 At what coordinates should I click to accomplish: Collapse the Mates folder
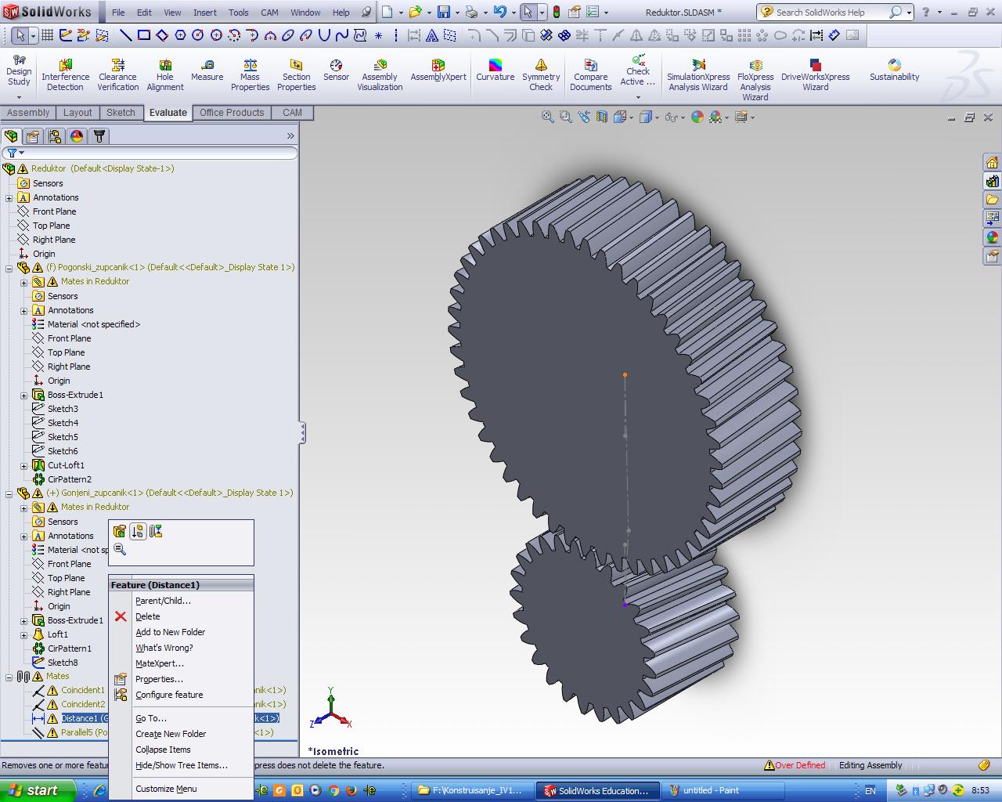[9, 677]
